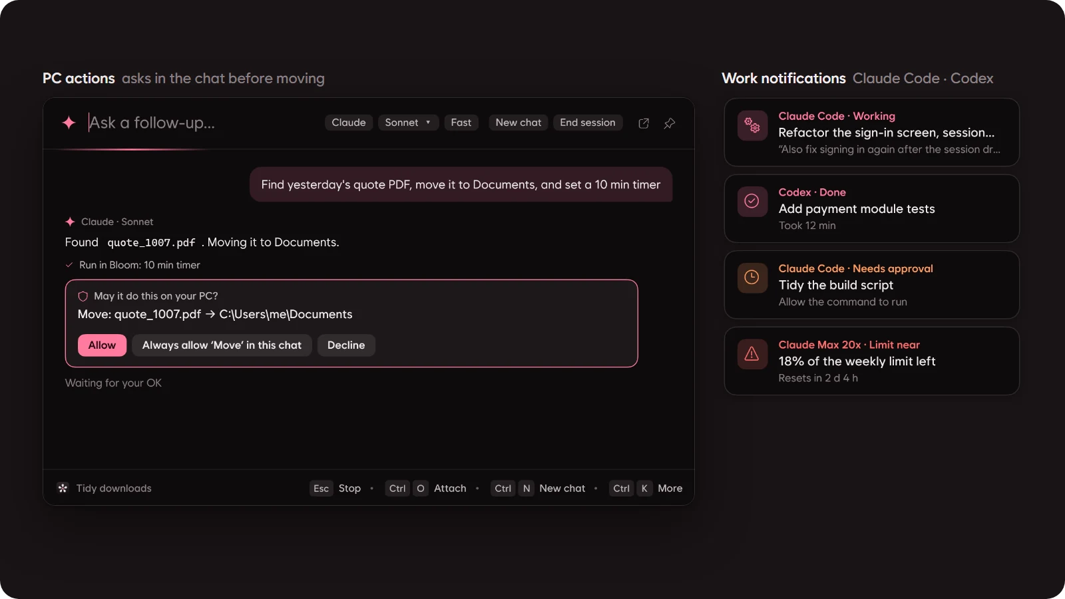Click the checkmark icon on Codex Done card

click(752, 201)
